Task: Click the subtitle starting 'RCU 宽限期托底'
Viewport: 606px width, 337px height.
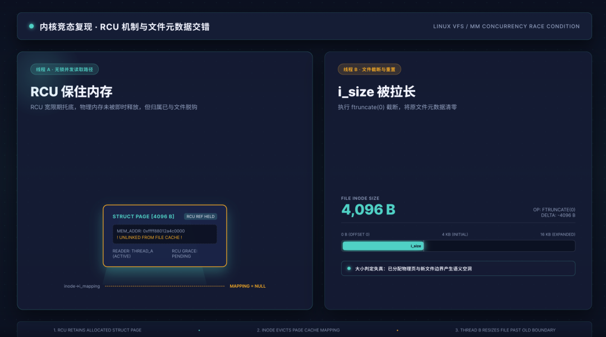Action: pyautogui.click(x=113, y=107)
